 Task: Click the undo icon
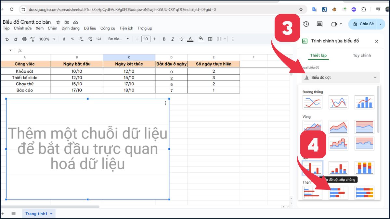pos(7,39)
